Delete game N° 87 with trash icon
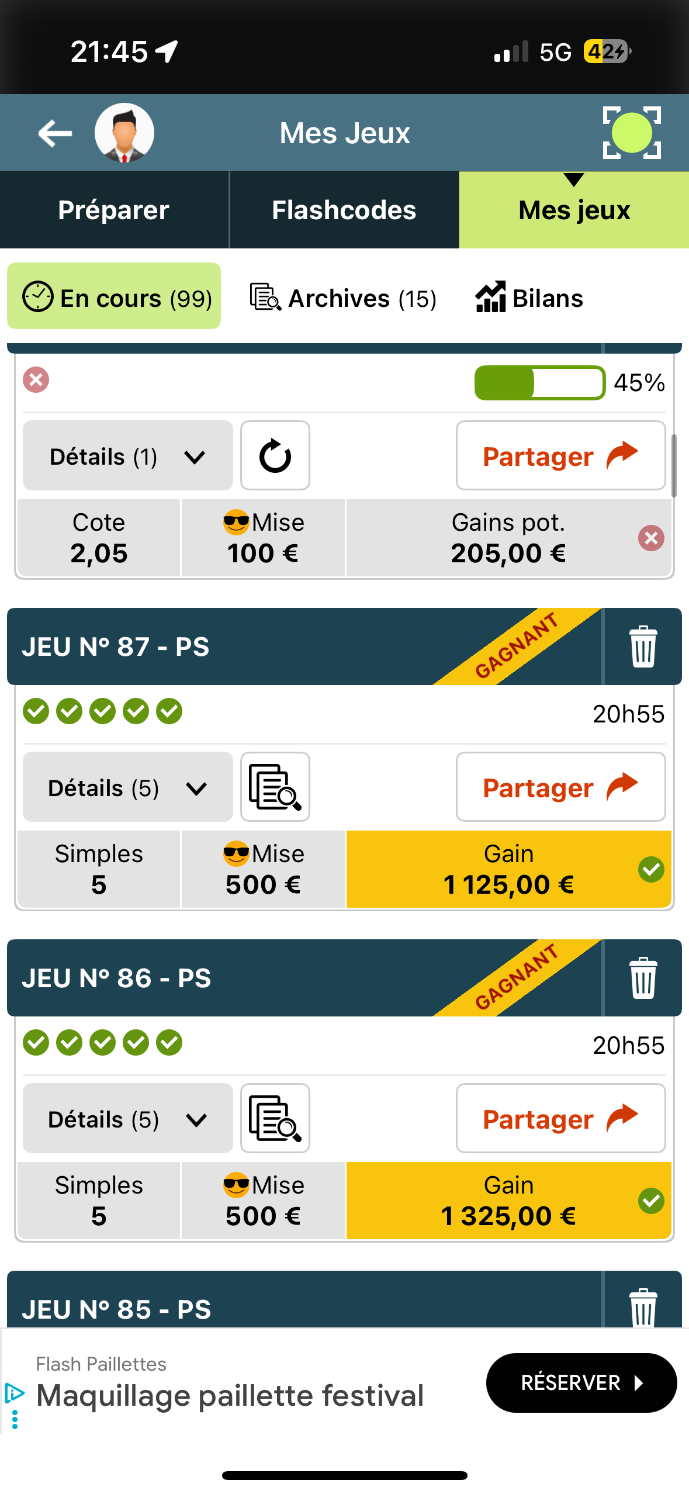The height and width of the screenshot is (1494, 689). tap(643, 646)
